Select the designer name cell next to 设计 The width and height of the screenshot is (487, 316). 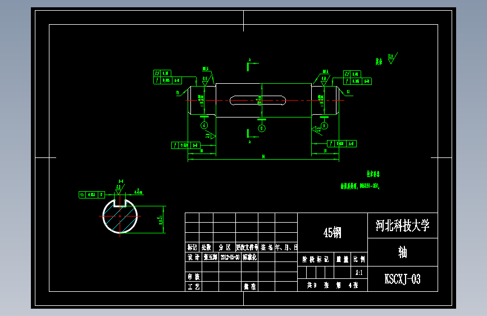click(211, 257)
